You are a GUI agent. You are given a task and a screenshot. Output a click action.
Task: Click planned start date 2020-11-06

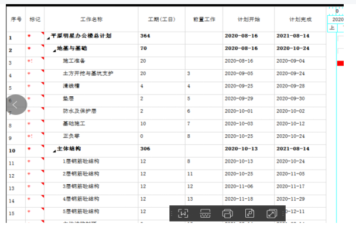click(239, 187)
